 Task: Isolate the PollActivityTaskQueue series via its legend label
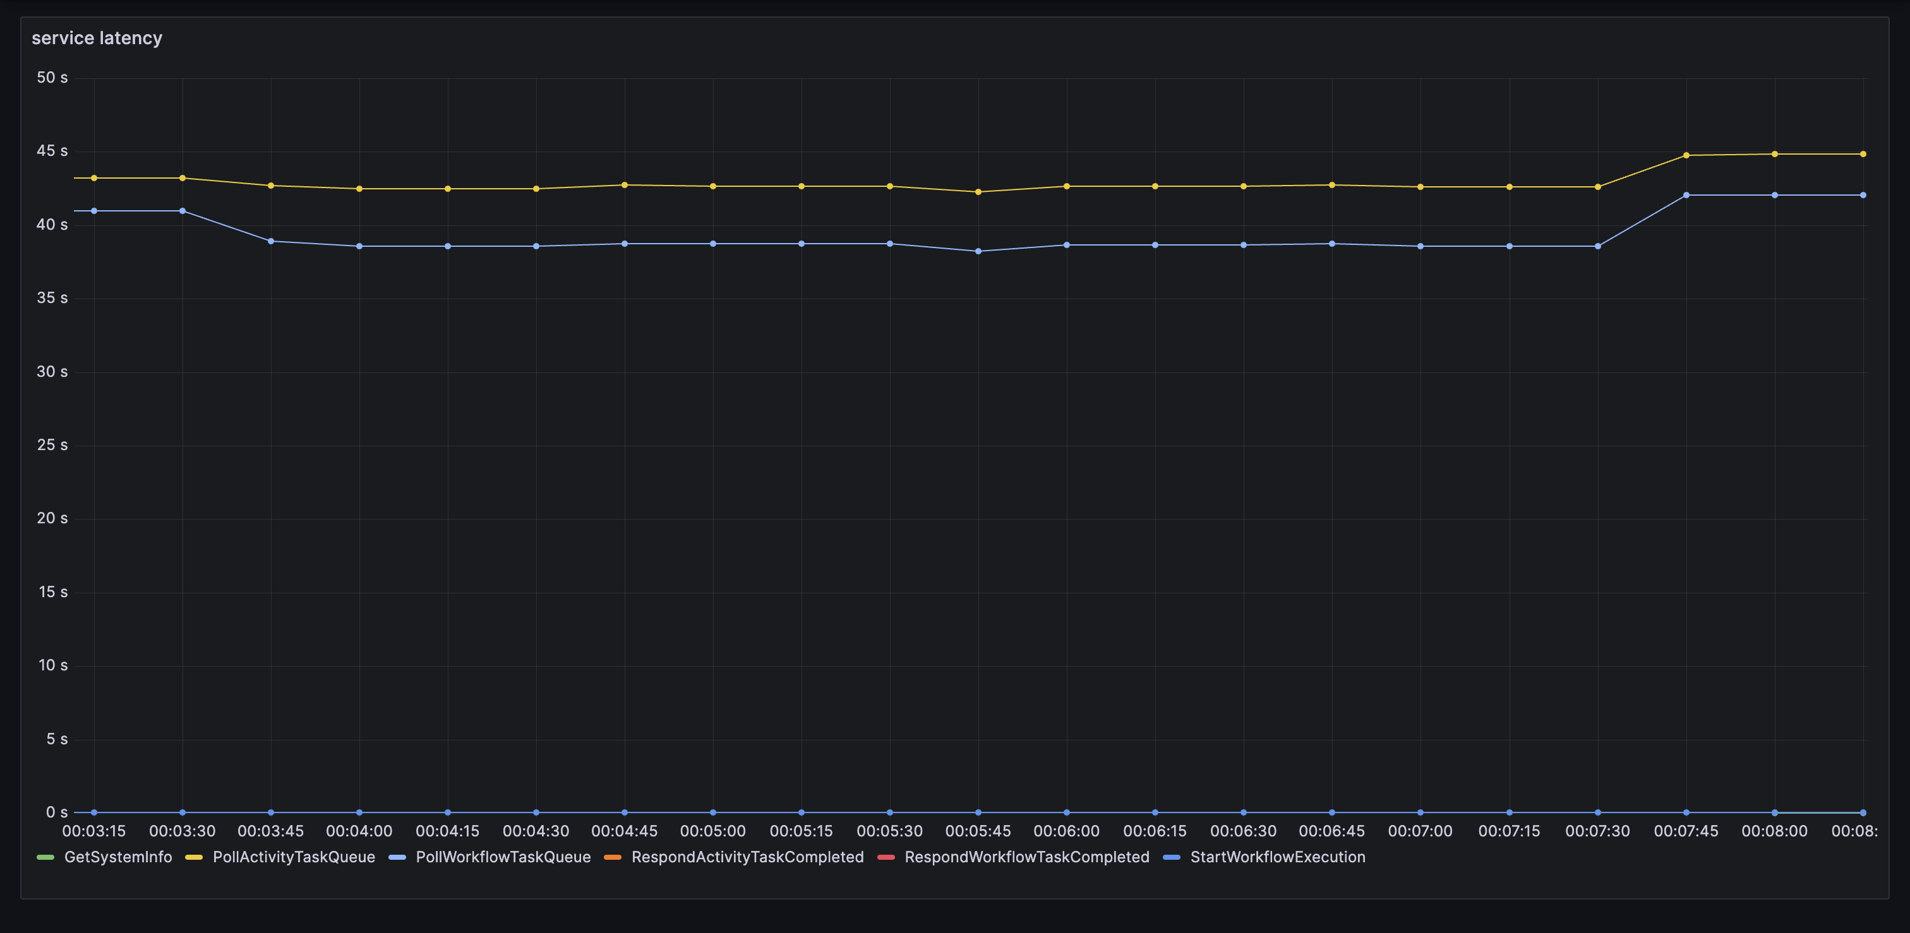click(x=294, y=857)
